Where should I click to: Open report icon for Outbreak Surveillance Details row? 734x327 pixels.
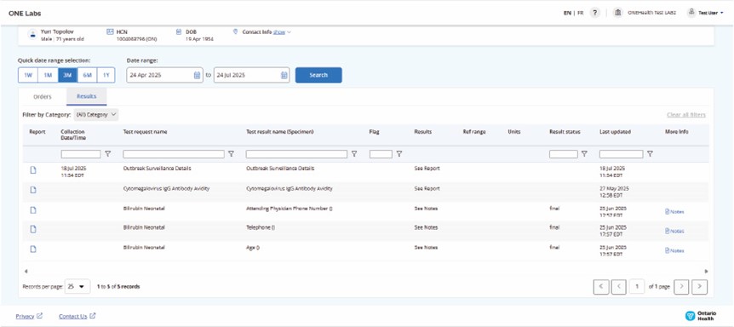click(33, 169)
